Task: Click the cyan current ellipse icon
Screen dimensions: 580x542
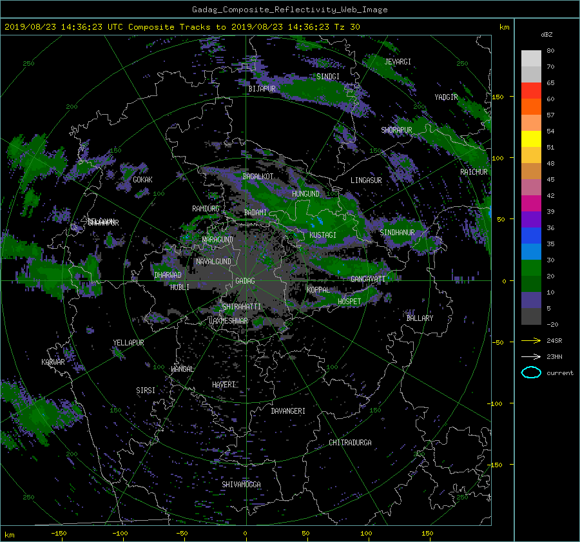Action: pos(531,373)
